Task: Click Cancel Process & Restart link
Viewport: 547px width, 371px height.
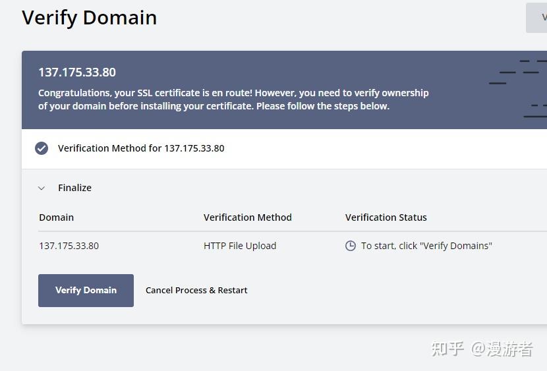Action: (196, 291)
